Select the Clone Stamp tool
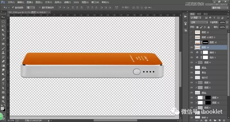Viewport: 230px width, 122px height. click(x=3, y=53)
